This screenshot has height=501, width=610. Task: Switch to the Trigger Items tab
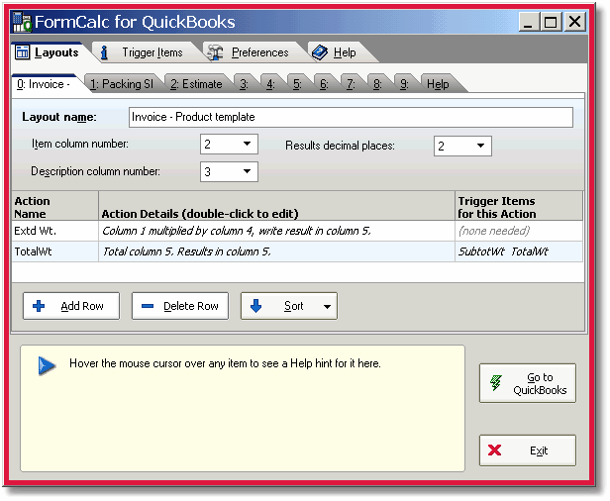pyautogui.click(x=146, y=52)
